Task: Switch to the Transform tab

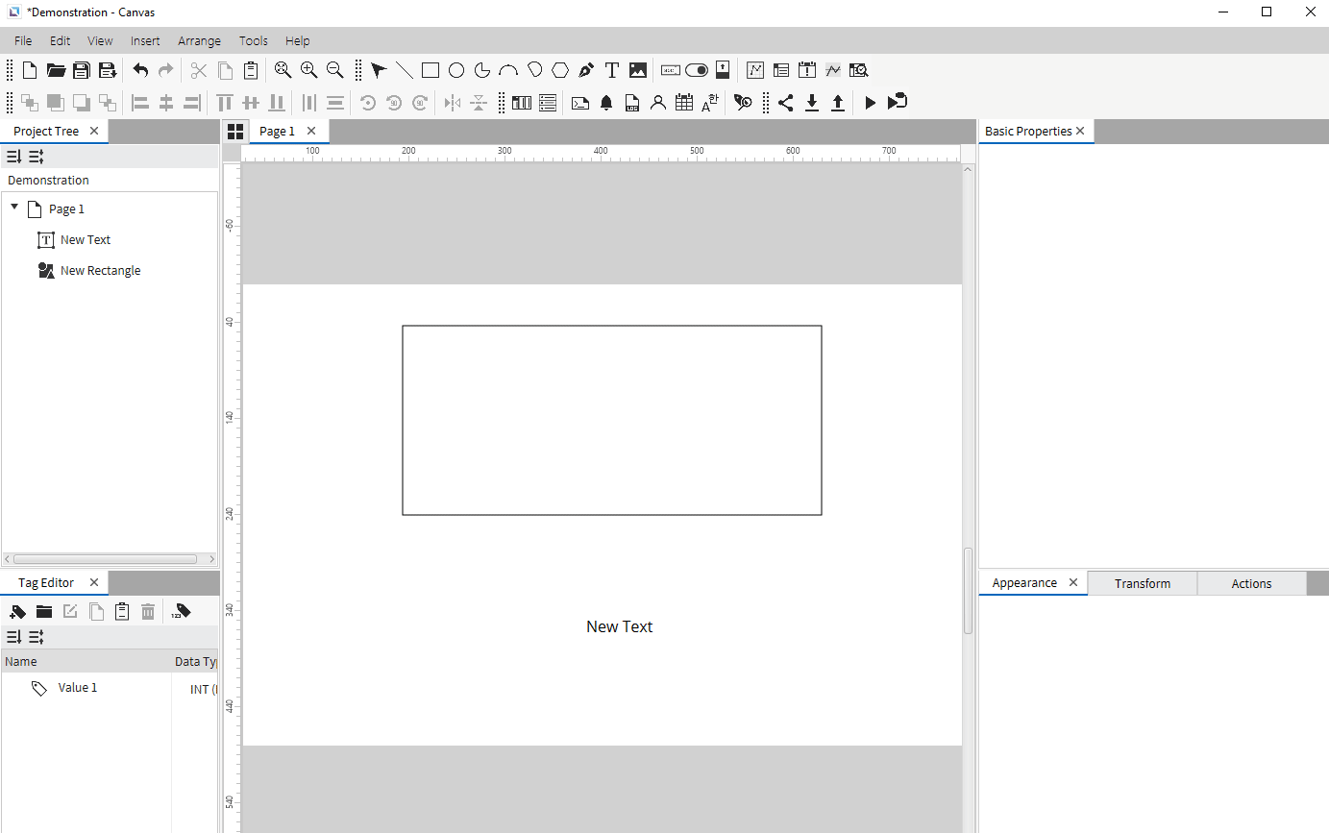Action: click(1142, 583)
